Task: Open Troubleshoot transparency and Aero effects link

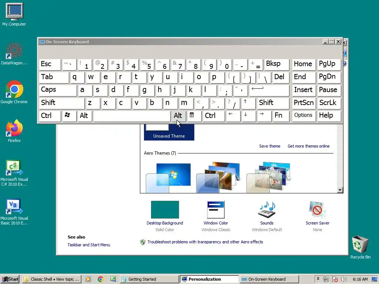Action: [205, 242]
